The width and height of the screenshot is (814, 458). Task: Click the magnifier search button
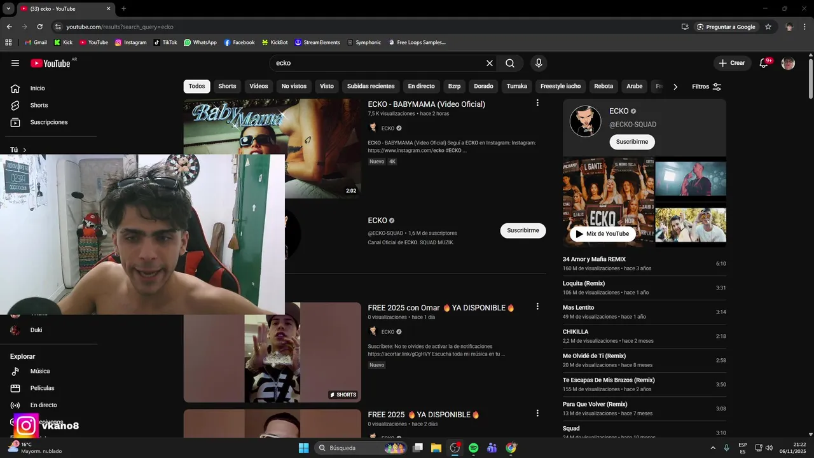(x=510, y=63)
